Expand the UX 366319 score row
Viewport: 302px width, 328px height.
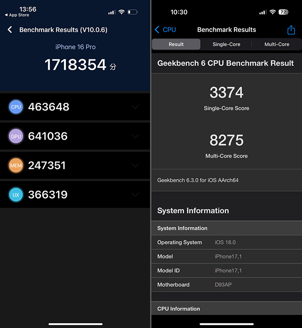tap(135, 195)
